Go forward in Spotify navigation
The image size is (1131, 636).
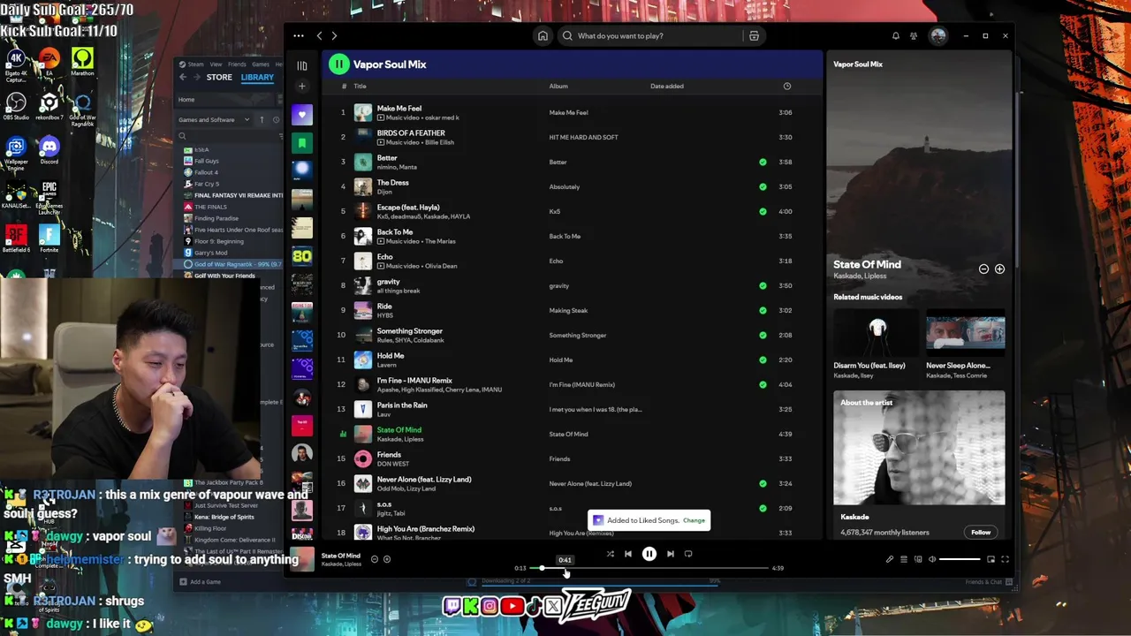click(334, 36)
